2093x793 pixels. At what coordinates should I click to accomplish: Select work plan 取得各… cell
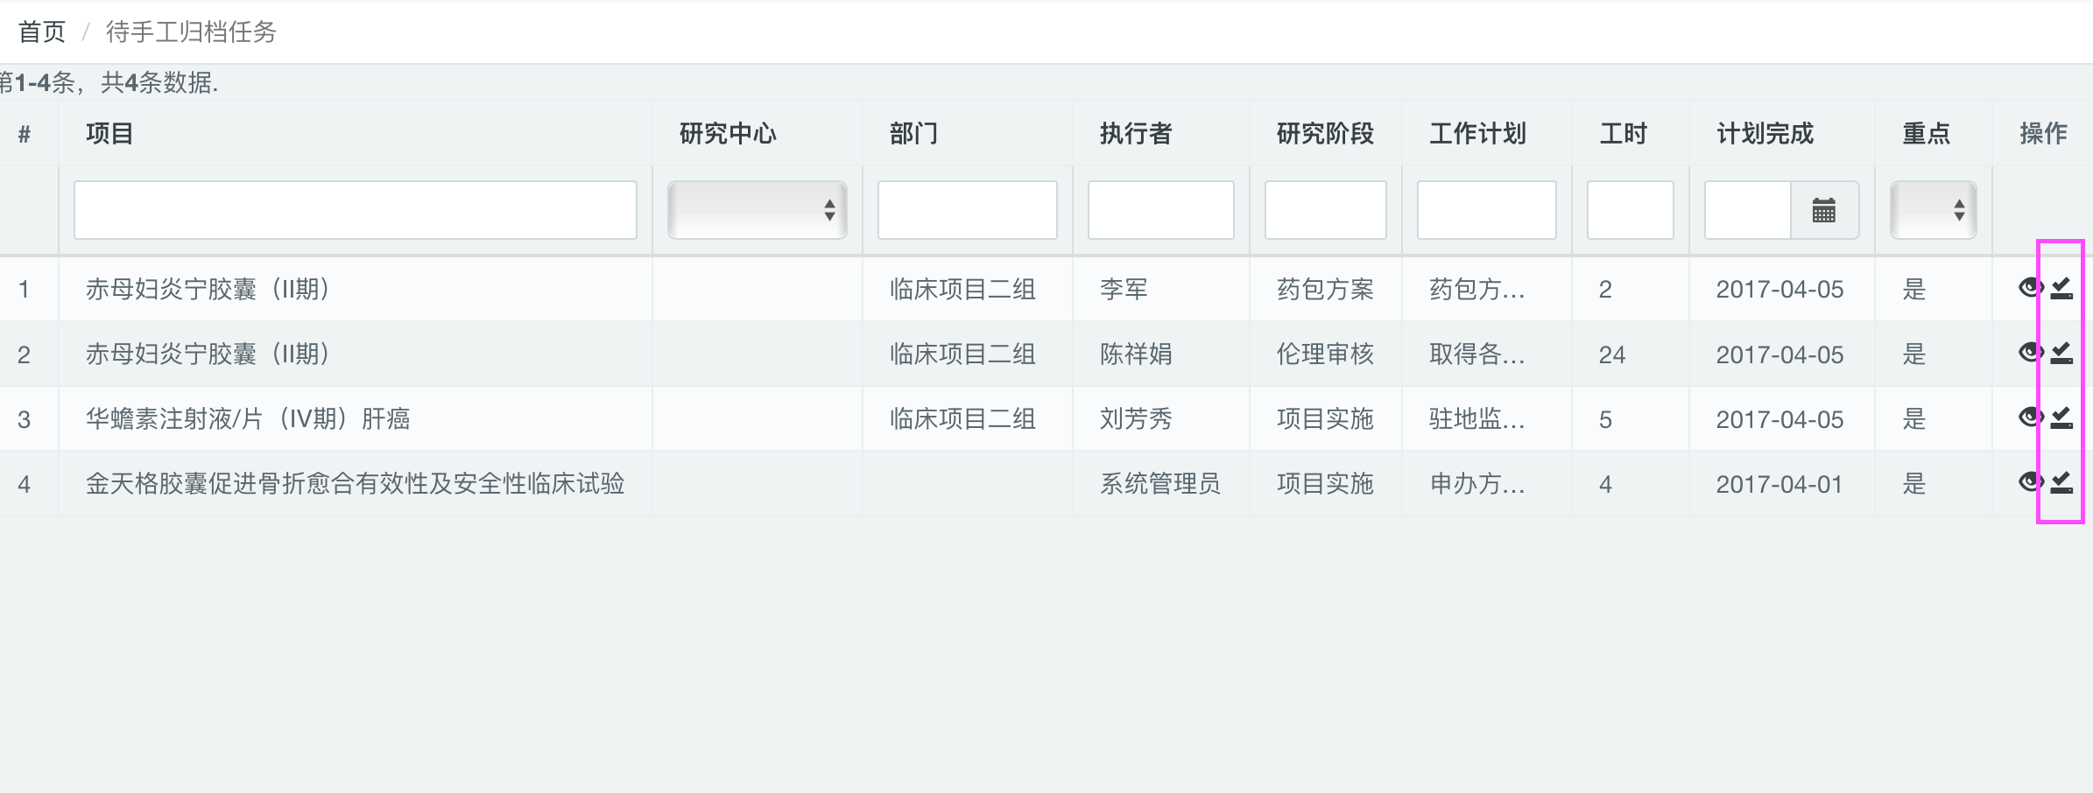tap(1477, 354)
